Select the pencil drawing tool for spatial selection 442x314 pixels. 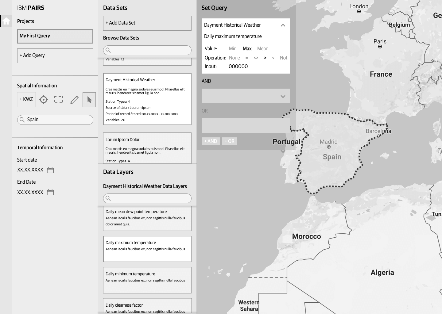click(74, 100)
